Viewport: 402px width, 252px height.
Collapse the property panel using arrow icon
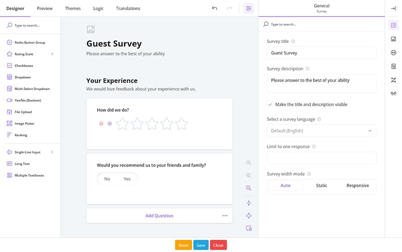point(393,9)
